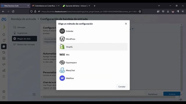This screenshot has height=104, width=186.
Task: Click the Restablecer button
Action: tap(153, 94)
